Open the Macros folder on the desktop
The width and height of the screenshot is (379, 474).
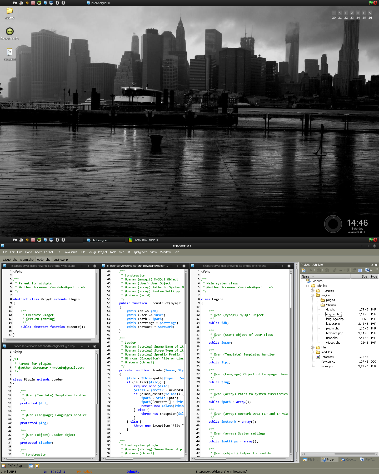point(9,11)
